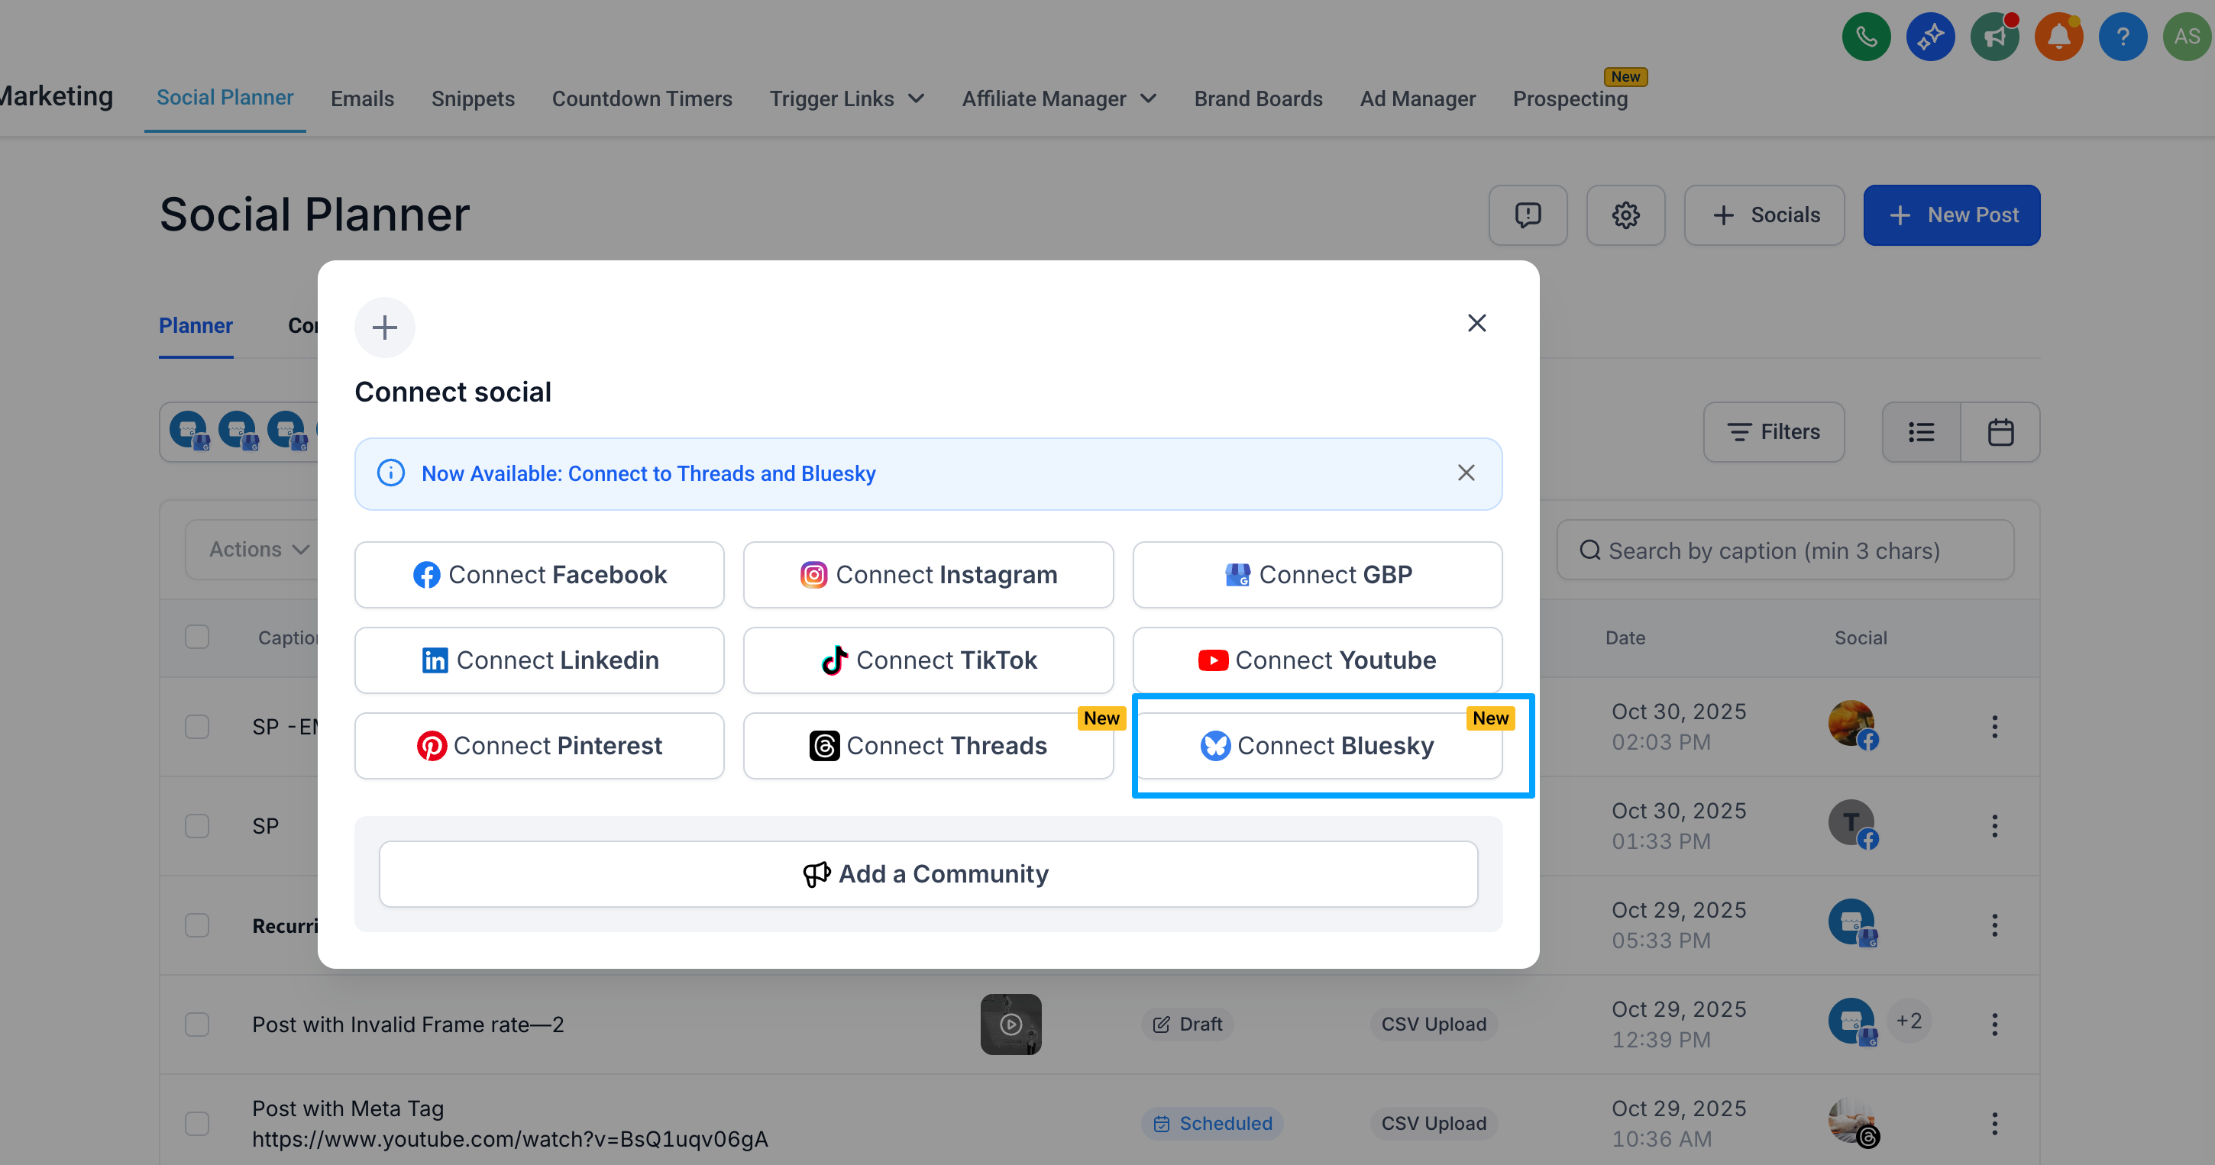Viewport: 2215px width, 1165px height.
Task: Click the New Post button
Action: [1951, 215]
